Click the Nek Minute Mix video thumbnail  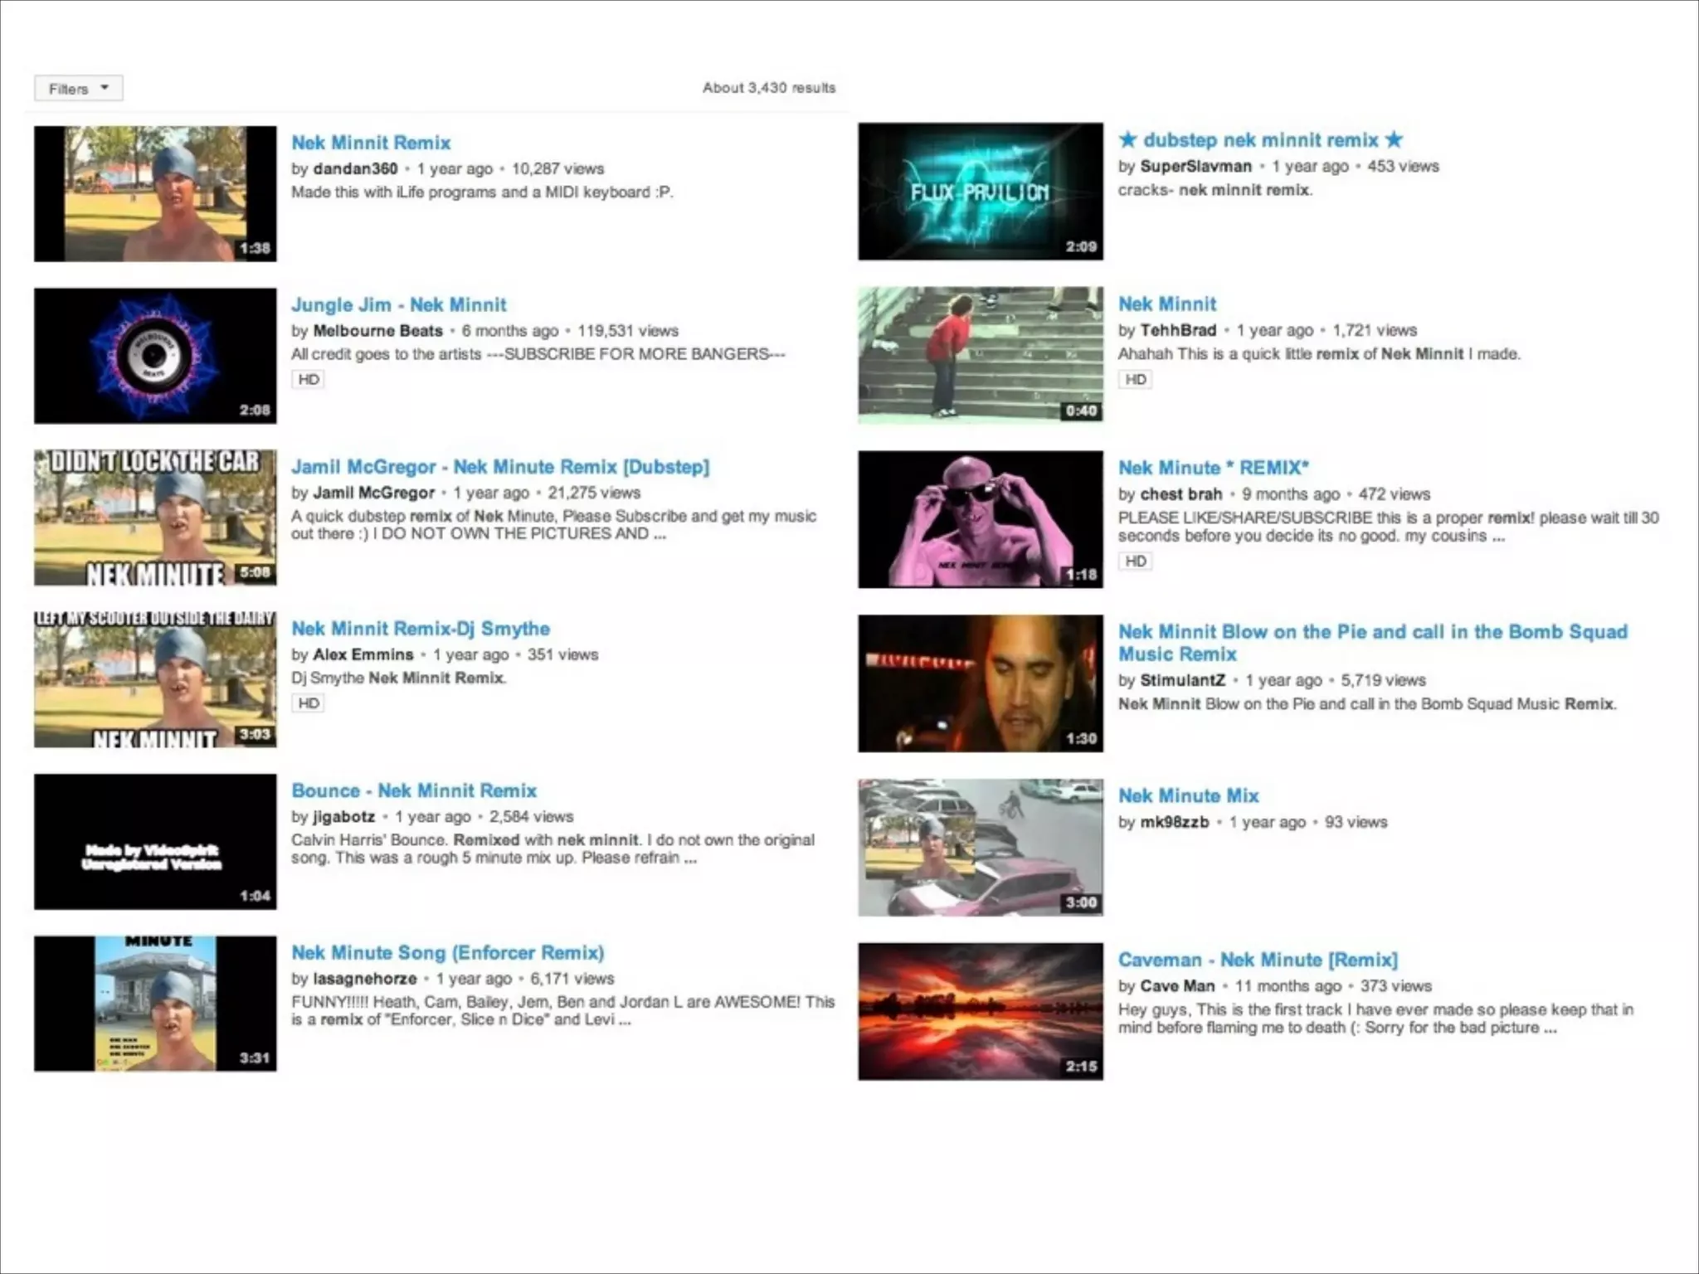[980, 847]
